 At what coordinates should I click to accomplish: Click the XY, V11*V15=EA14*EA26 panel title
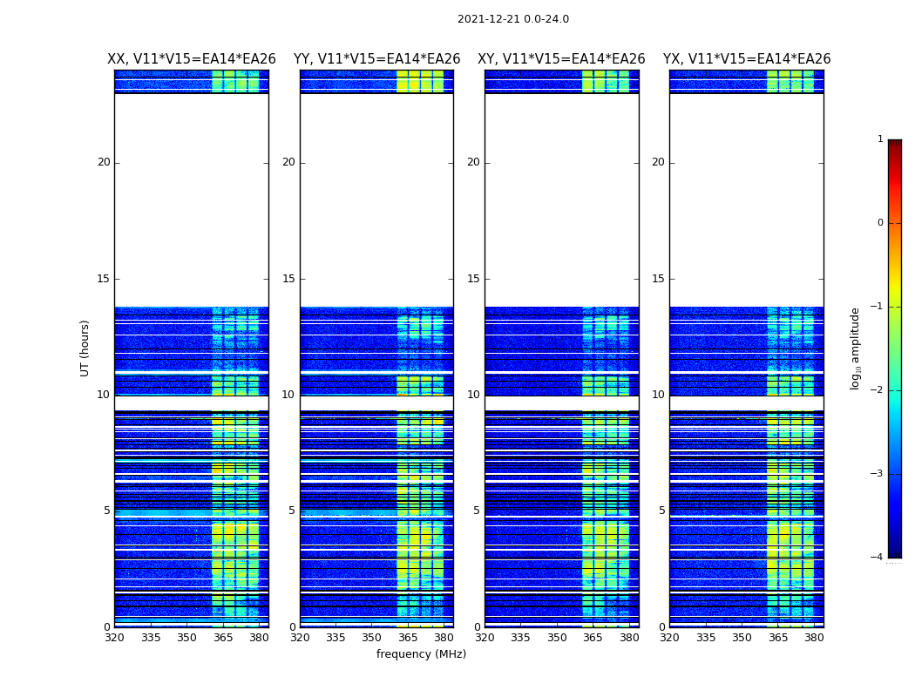click(561, 59)
